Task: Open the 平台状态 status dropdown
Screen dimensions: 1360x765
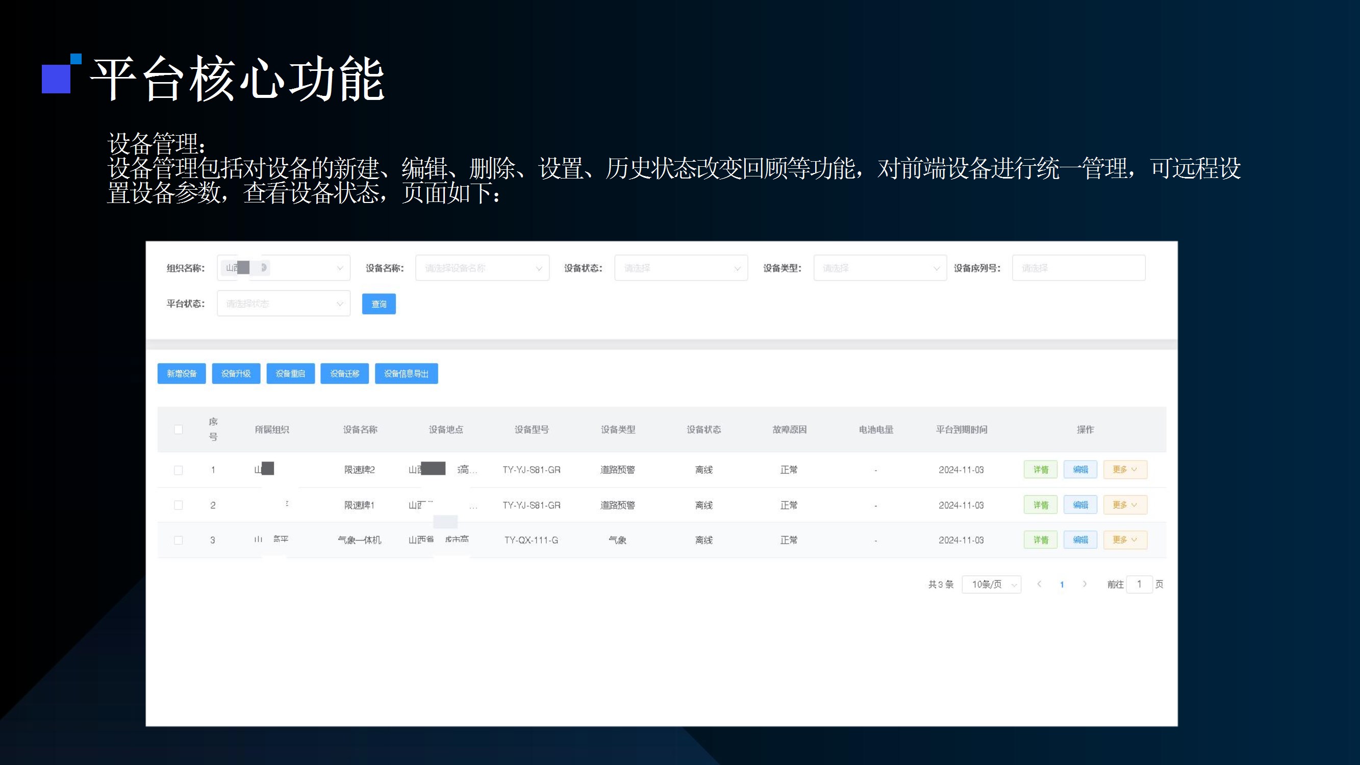Action: (284, 303)
